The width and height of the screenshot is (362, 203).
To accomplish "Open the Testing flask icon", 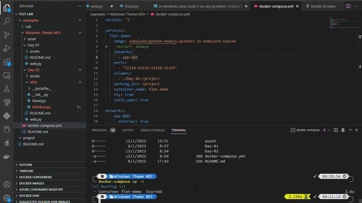I will click(7, 89).
